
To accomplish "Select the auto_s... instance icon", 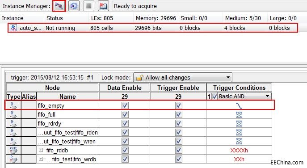I will [13, 28].
